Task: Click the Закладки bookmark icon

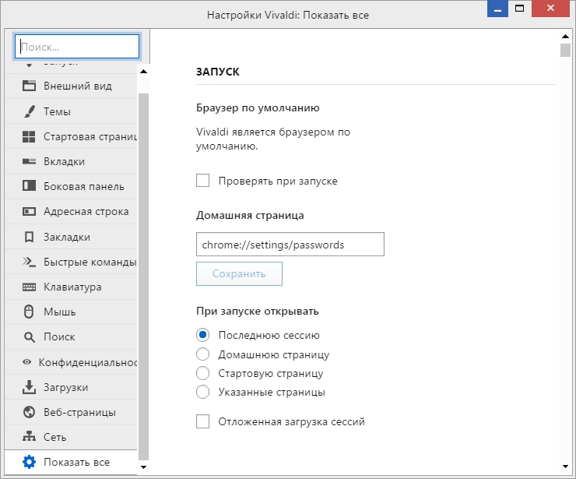Action: coord(29,237)
